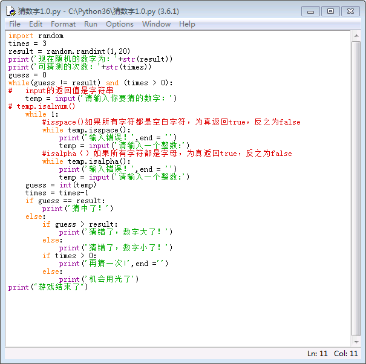Click the vertical scrollbar track
366x364 pixels.
[x=356, y=181]
